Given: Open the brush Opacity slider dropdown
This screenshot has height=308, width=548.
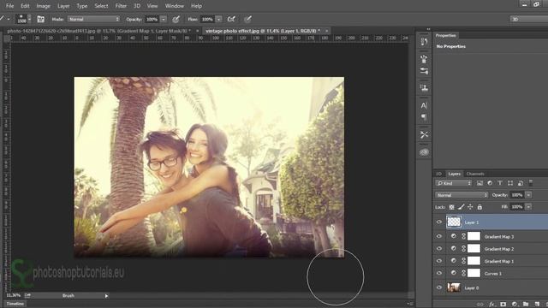Looking at the screenshot, I should click(x=164, y=19).
